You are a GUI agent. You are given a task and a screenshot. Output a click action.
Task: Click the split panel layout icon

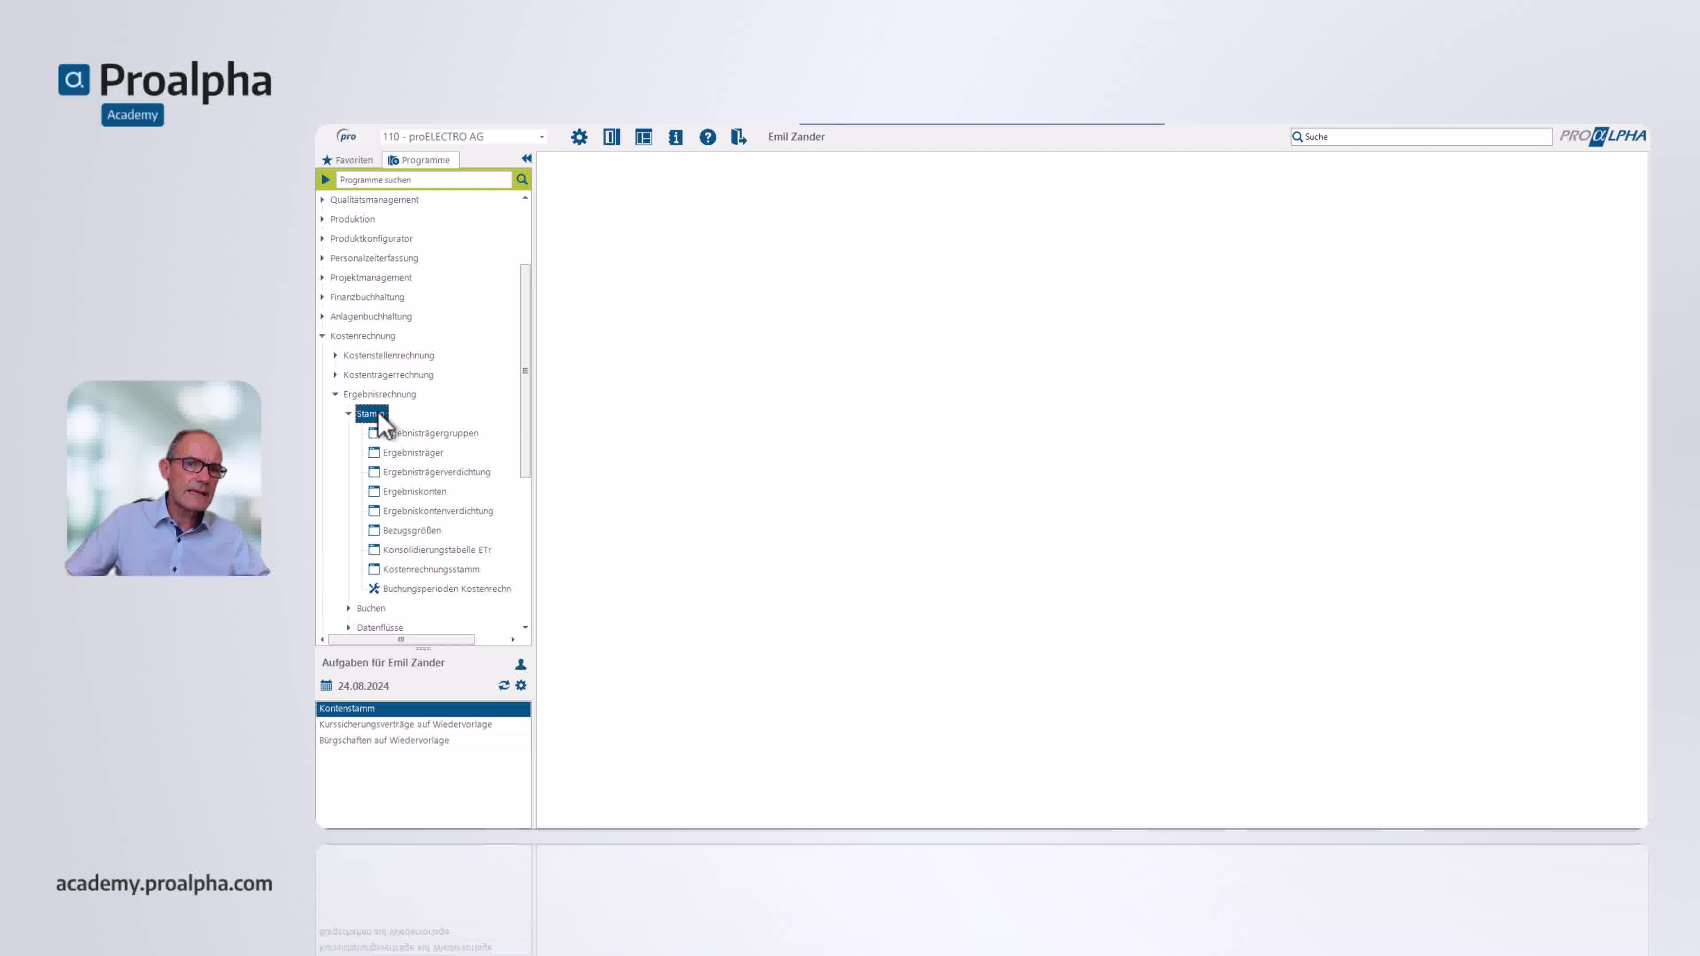[611, 137]
